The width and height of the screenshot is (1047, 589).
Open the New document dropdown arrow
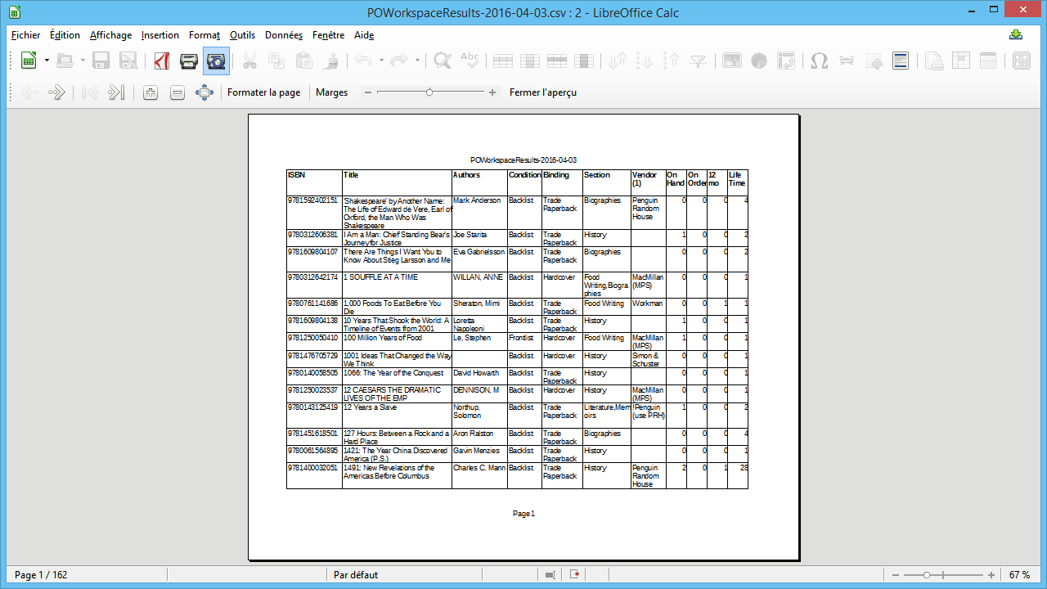point(47,61)
